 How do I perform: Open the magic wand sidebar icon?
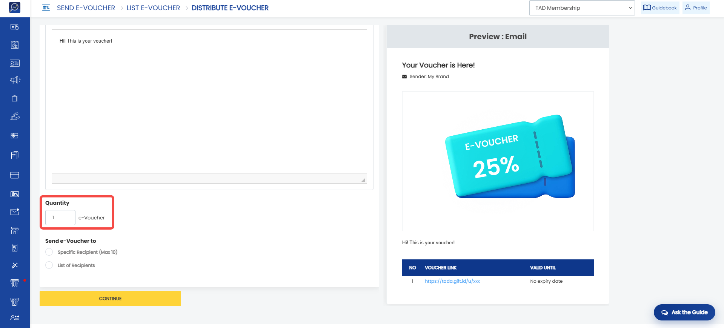point(15,265)
